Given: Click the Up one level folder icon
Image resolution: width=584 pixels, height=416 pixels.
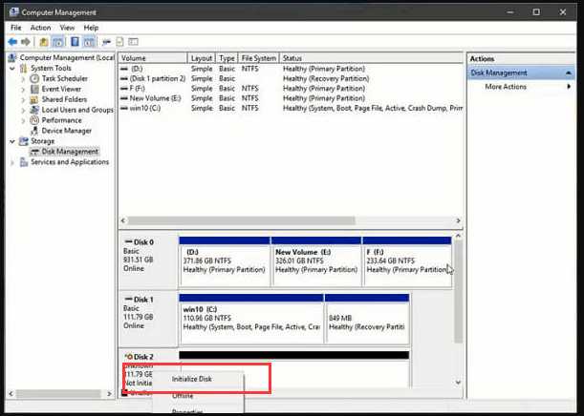Looking at the screenshot, I should point(44,42).
